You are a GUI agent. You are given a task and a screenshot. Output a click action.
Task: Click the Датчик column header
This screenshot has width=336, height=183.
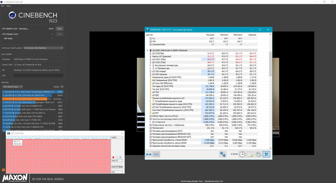pos(173,35)
